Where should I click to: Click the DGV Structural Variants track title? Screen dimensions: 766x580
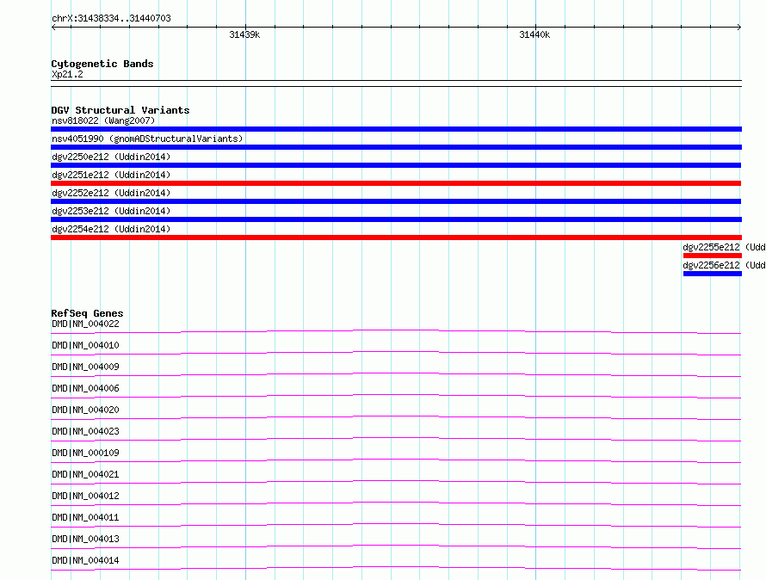(120, 110)
